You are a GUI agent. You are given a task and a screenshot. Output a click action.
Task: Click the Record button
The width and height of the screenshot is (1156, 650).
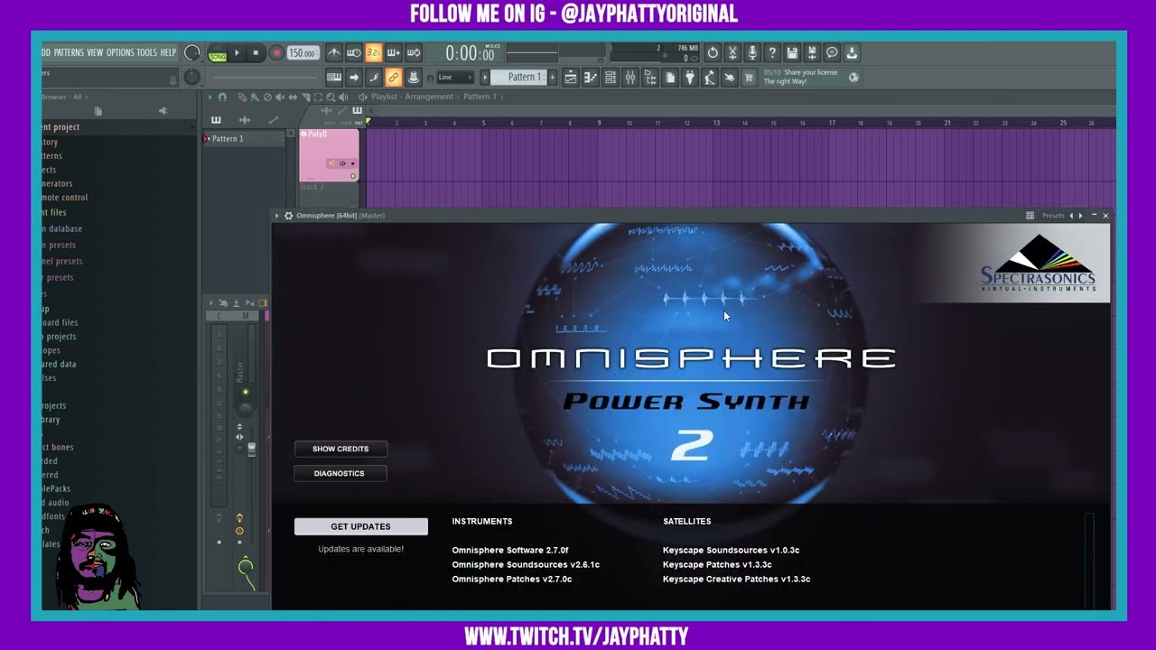coord(277,53)
